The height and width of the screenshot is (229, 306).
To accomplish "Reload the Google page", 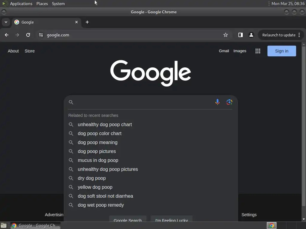I will [x=28, y=35].
